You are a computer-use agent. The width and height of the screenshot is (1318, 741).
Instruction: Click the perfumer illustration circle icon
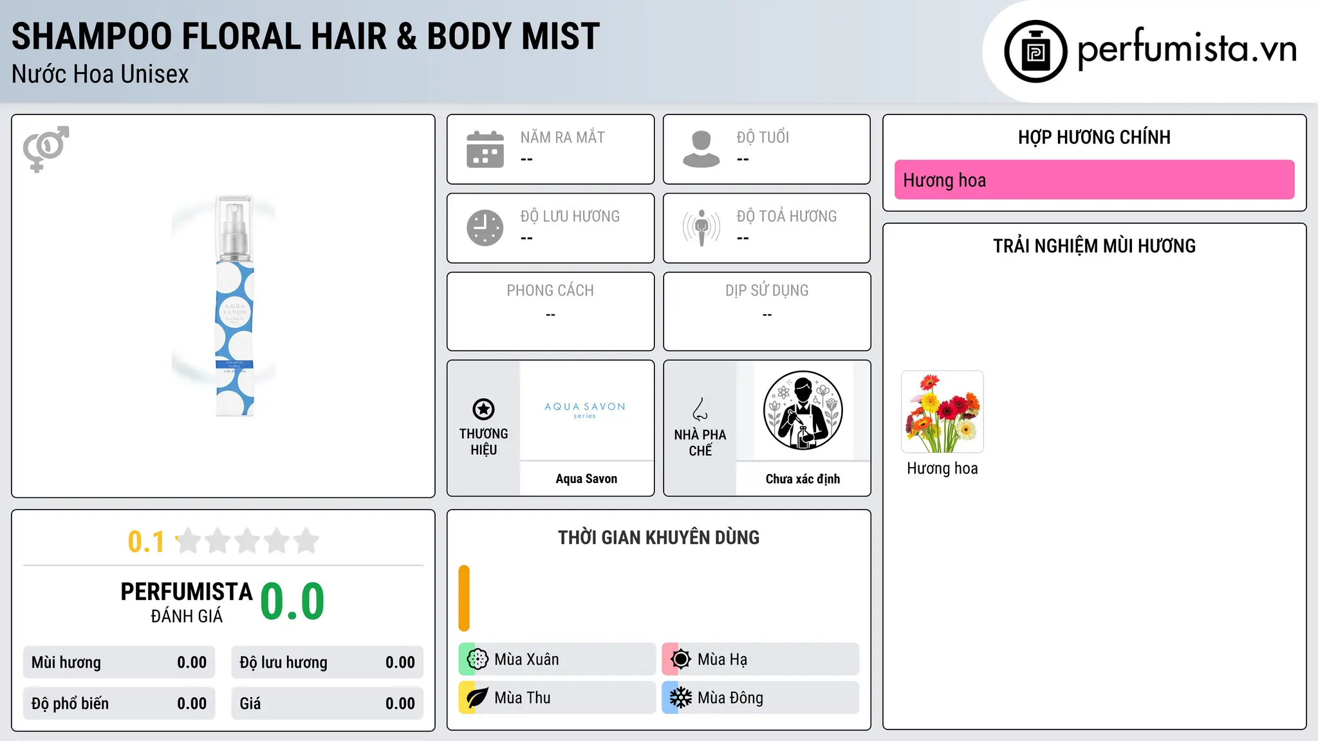[x=803, y=410]
